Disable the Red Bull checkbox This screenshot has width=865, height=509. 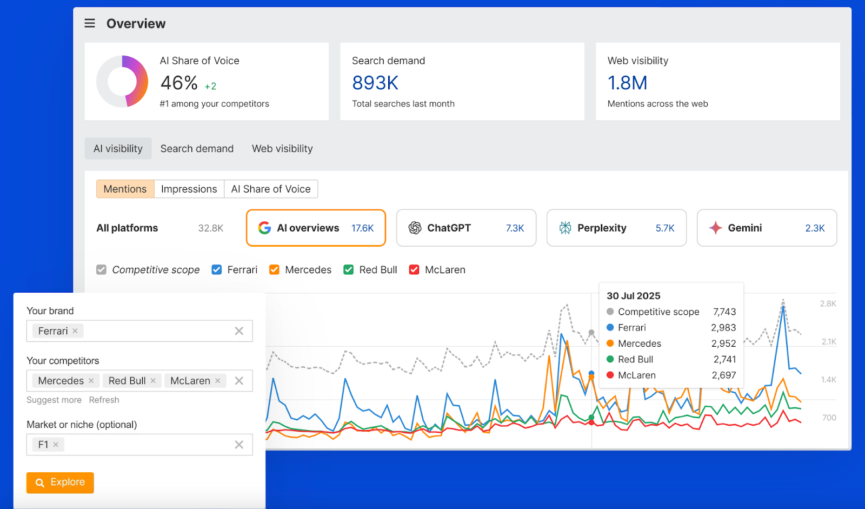(349, 270)
